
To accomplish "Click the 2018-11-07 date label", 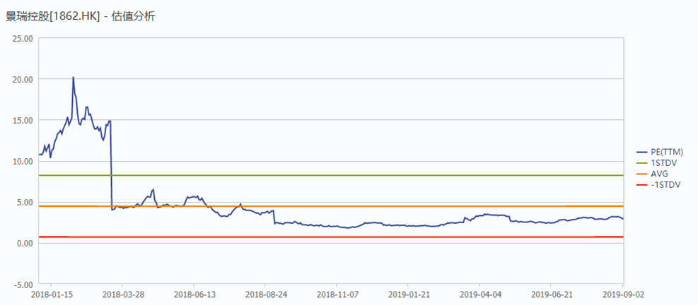I will tap(337, 294).
